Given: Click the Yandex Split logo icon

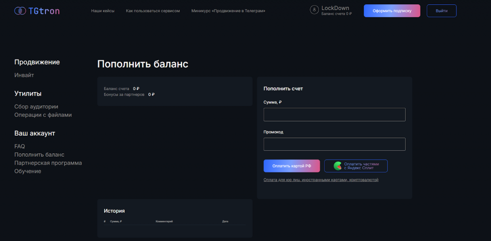Looking at the screenshot, I should point(338,166).
